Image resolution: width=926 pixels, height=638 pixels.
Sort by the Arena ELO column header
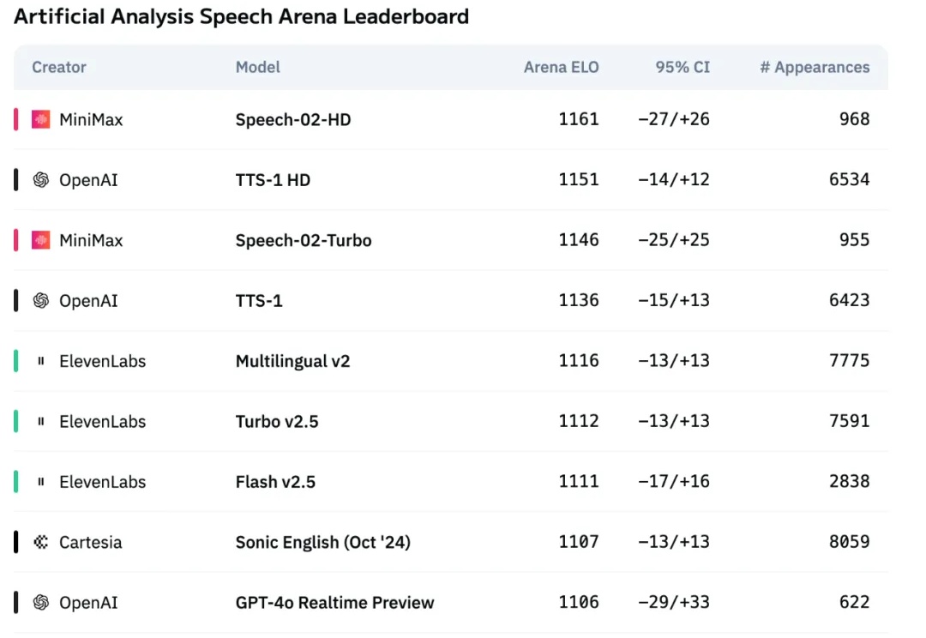click(x=561, y=68)
